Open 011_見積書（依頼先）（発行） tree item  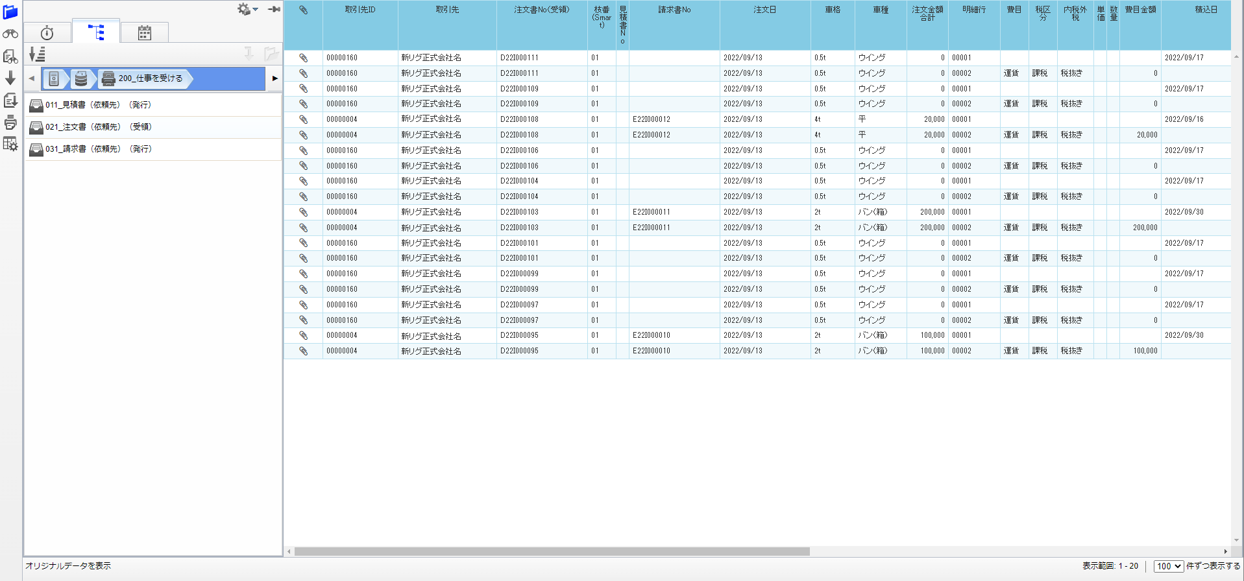(x=153, y=105)
